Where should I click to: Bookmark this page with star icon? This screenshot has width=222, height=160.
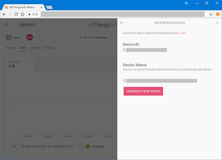click(211, 14)
